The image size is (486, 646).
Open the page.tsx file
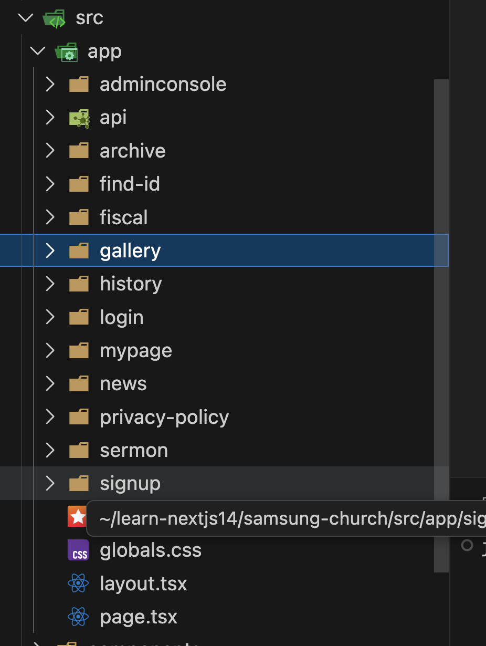(x=139, y=617)
